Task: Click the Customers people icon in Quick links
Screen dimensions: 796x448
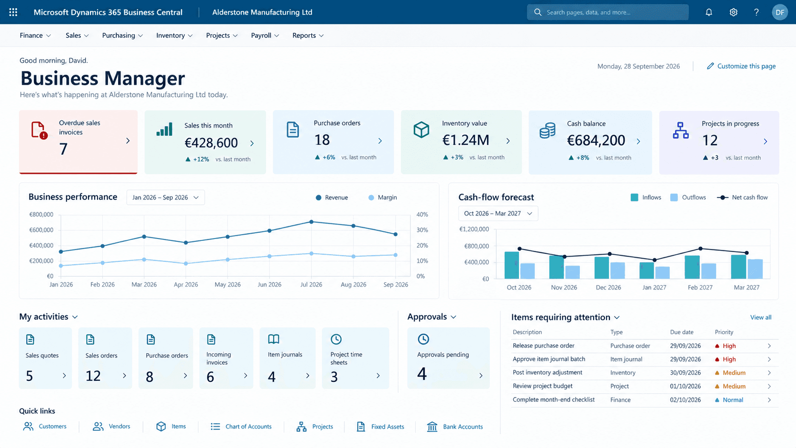Action: coord(29,427)
